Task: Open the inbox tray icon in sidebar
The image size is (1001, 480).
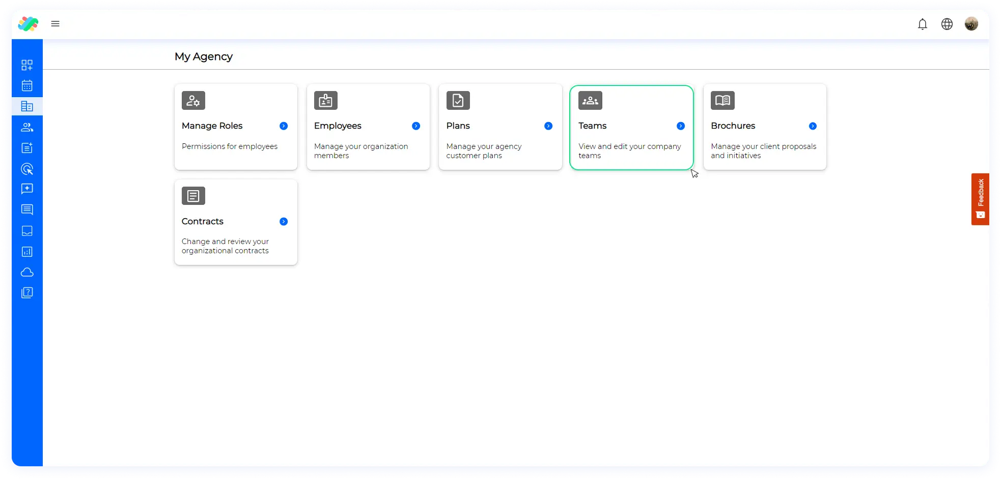Action: coord(27,231)
